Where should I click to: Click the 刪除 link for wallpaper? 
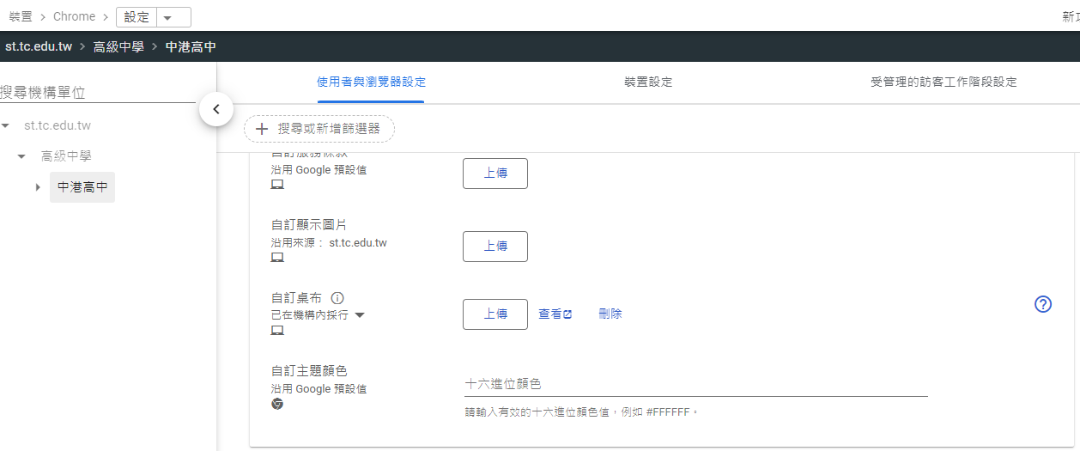click(x=610, y=314)
